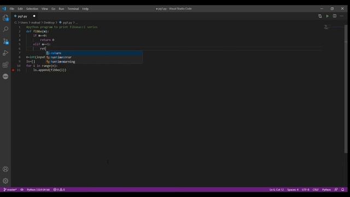Click the Desktop breadcrumb segment
The width and height of the screenshot is (350, 197).
coord(49,22)
